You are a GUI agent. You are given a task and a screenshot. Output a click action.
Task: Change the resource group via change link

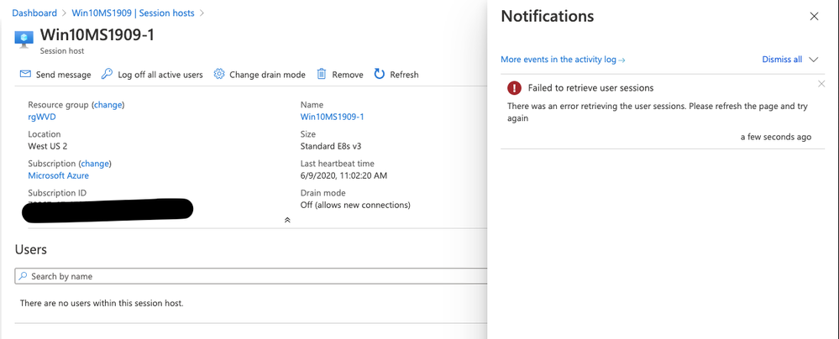[108, 105]
